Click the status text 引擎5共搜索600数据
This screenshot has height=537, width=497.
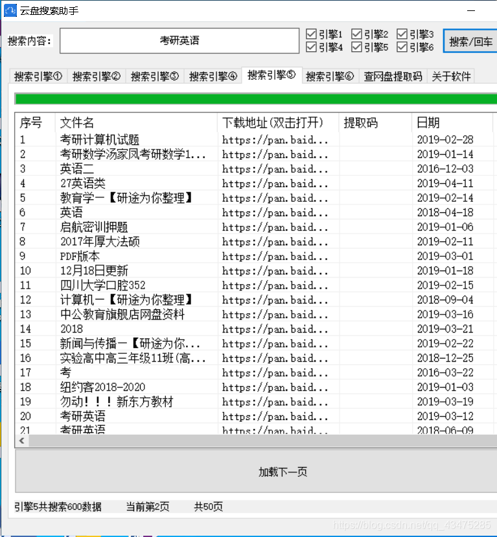(x=58, y=507)
